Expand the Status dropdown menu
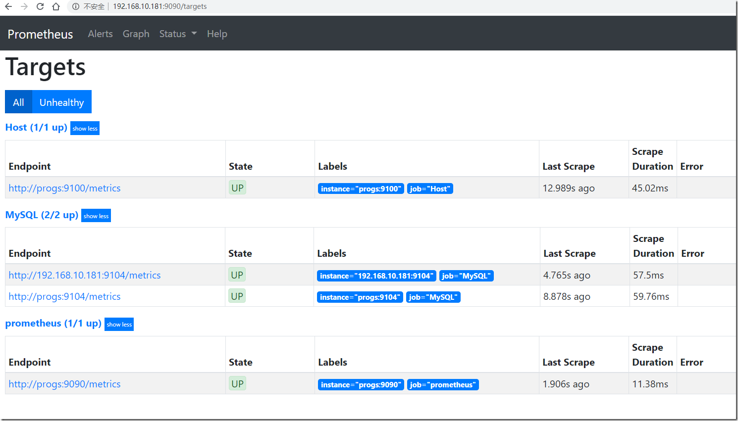 click(x=178, y=34)
